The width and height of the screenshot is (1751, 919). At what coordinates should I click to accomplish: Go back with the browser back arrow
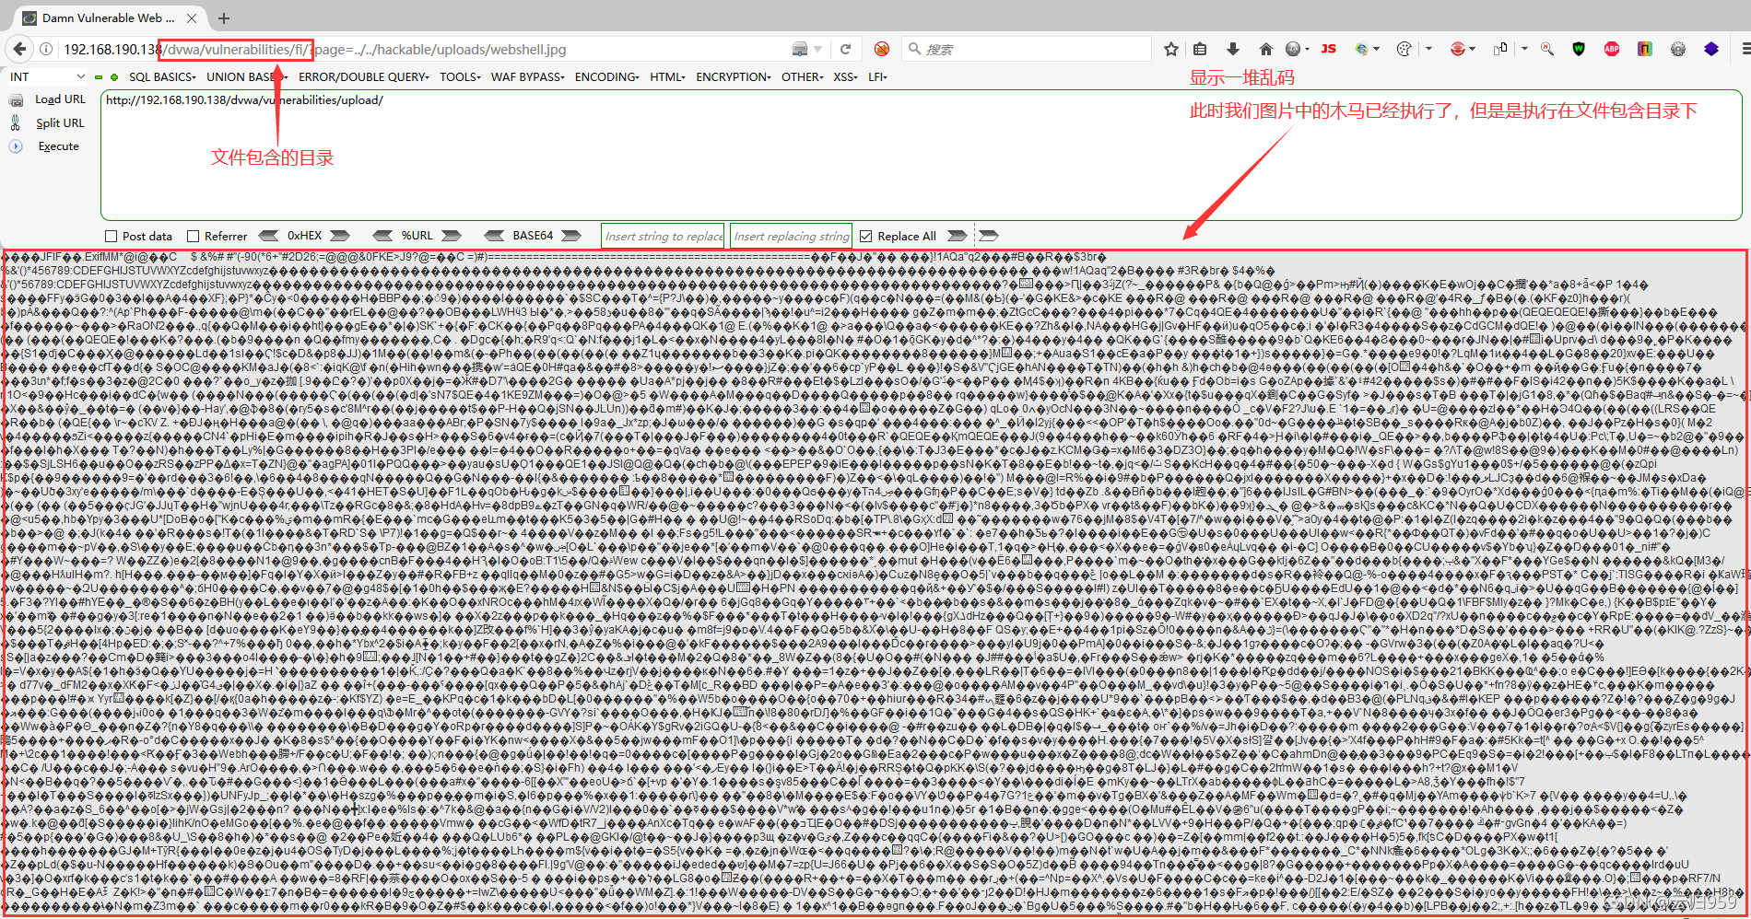18,49
